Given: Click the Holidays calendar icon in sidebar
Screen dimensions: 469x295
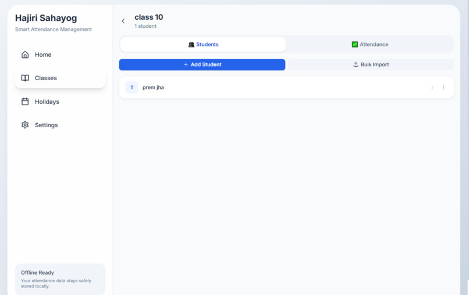Looking at the screenshot, I should (25, 102).
